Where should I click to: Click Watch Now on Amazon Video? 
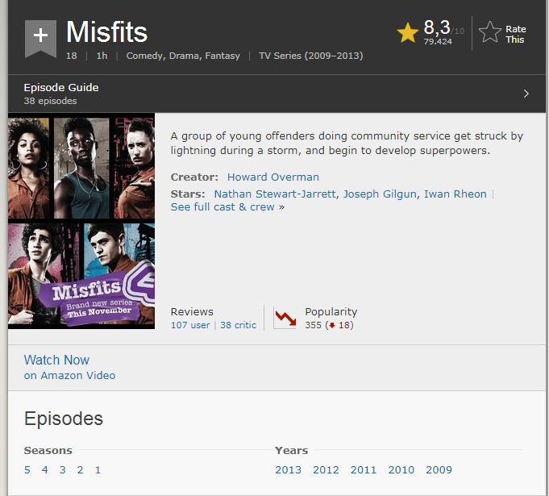tap(56, 360)
